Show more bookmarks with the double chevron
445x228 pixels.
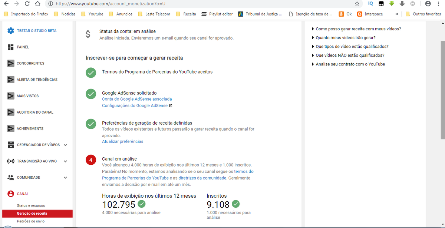[397, 14]
